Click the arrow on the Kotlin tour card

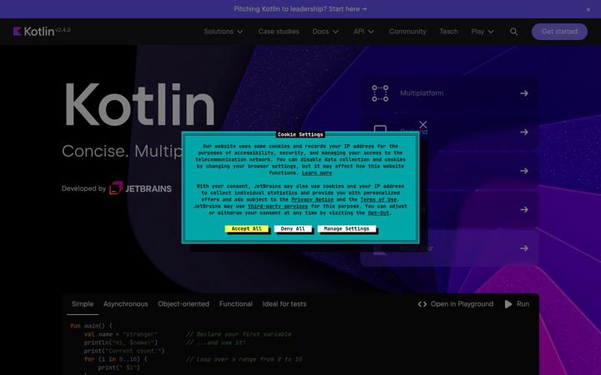(x=524, y=248)
